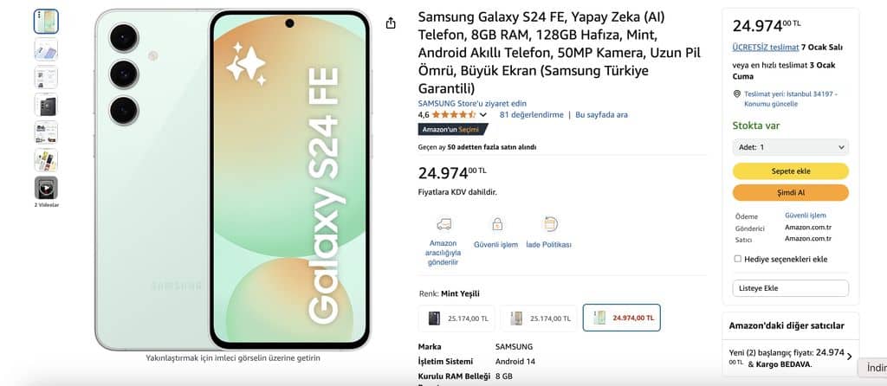Click the location pin icon near Teslimat yeri
The image size is (887, 386).
[736, 93]
